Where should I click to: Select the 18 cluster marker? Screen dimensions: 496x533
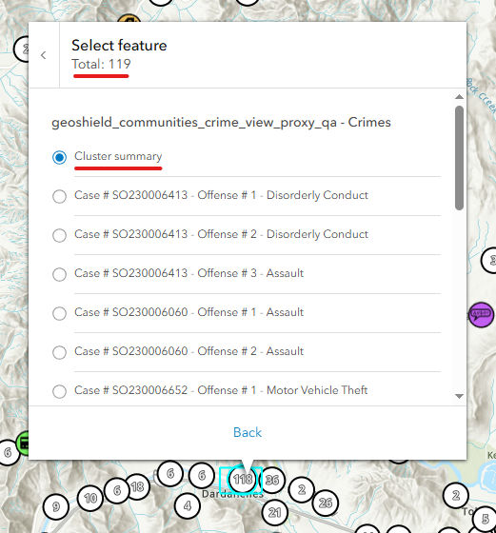point(137,486)
